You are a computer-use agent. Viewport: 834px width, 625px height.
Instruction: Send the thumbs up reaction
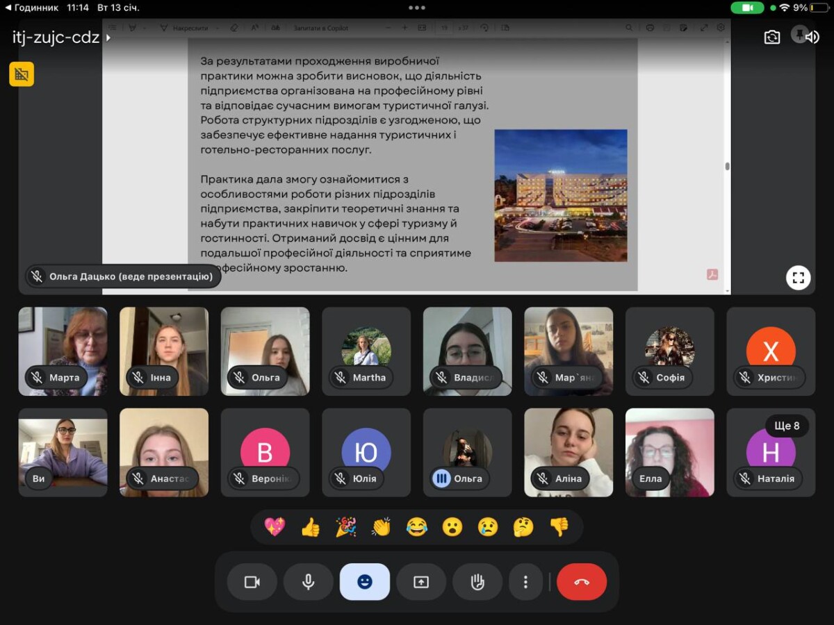pos(310,527)
